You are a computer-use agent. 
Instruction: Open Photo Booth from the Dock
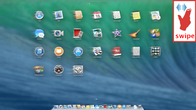pyautogui.click(x=106, y=107)
